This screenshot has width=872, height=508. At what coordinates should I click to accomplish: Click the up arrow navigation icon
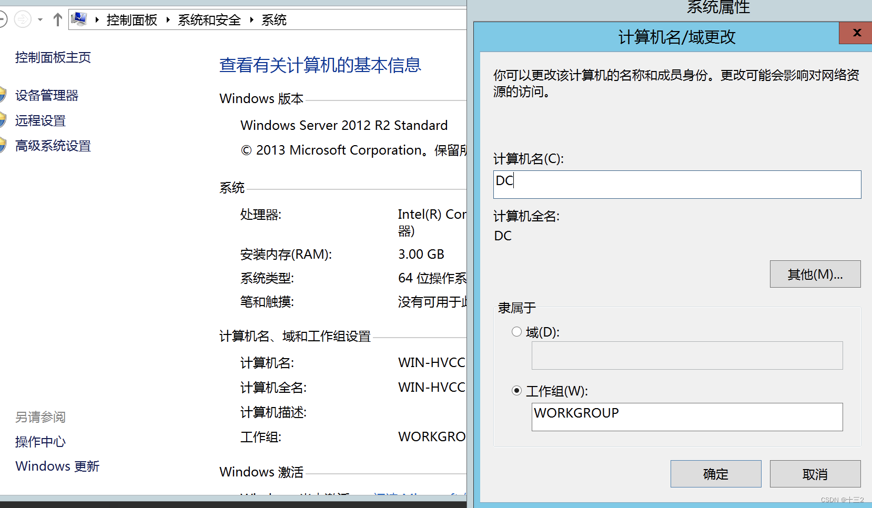[58, 20]
